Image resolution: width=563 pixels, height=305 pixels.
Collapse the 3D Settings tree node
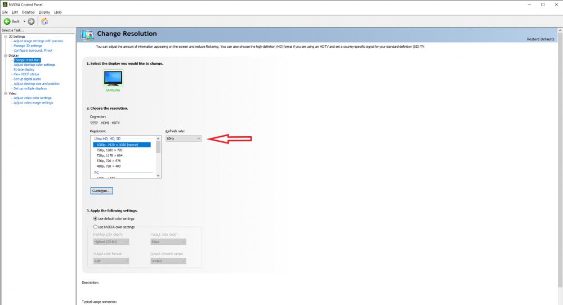click(x=6, y=37)
